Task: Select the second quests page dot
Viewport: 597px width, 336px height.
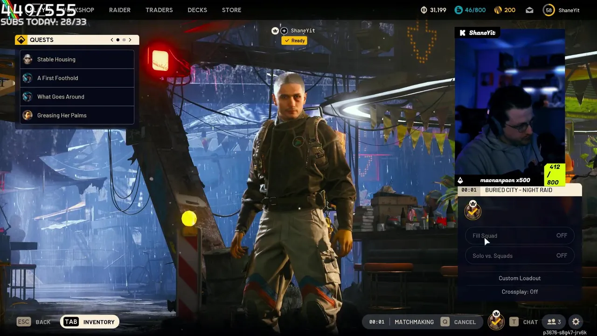Action: point(124,40)
